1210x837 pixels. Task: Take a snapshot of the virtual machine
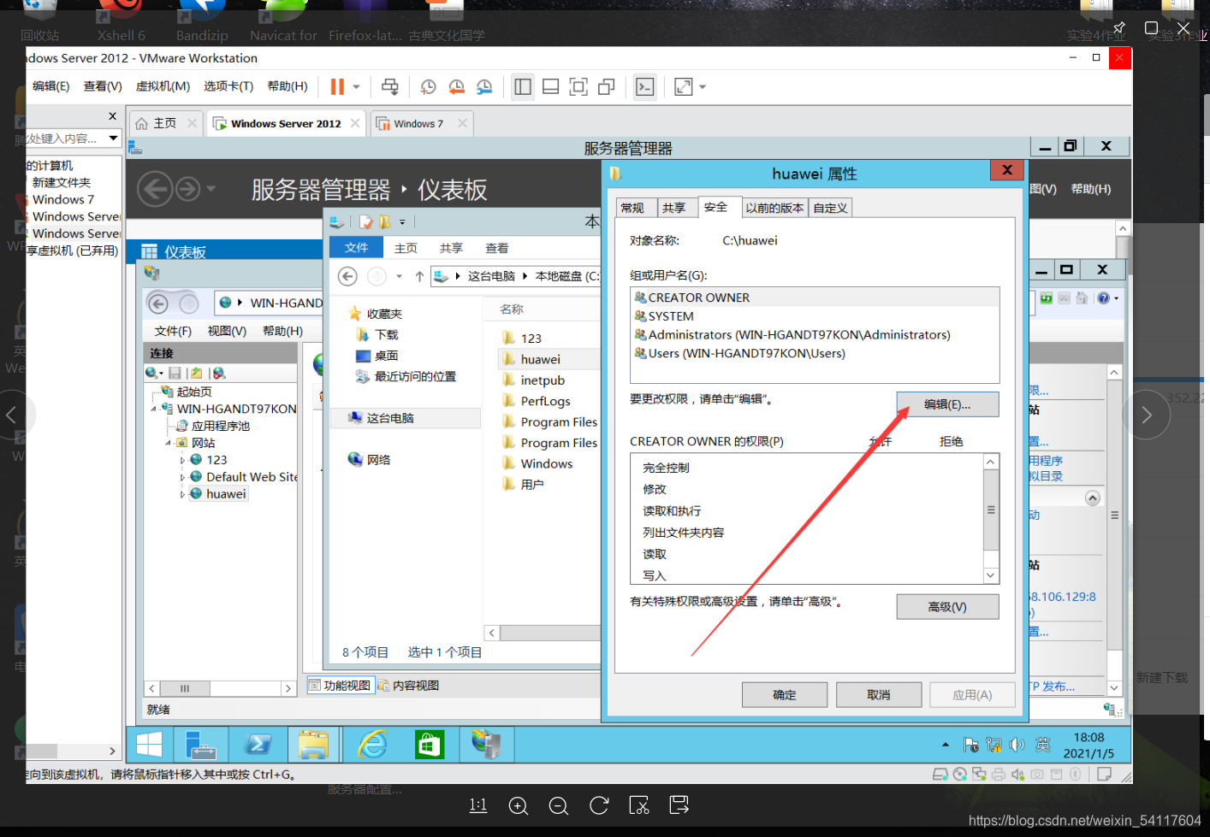pyautogui.click(x=429, y=86)
